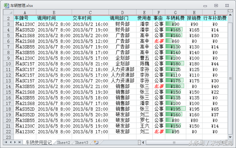
Task: Click vertical scrollbar down arrow
Action: [x=230, y=137]
